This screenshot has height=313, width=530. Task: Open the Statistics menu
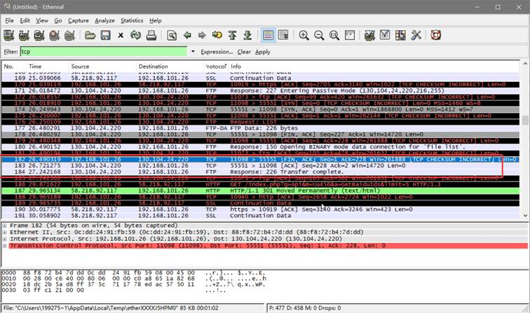pos(132,20)
